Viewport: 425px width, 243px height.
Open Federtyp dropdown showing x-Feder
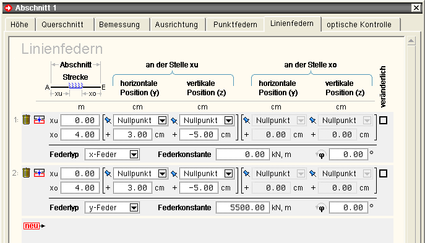click(112, 155)
